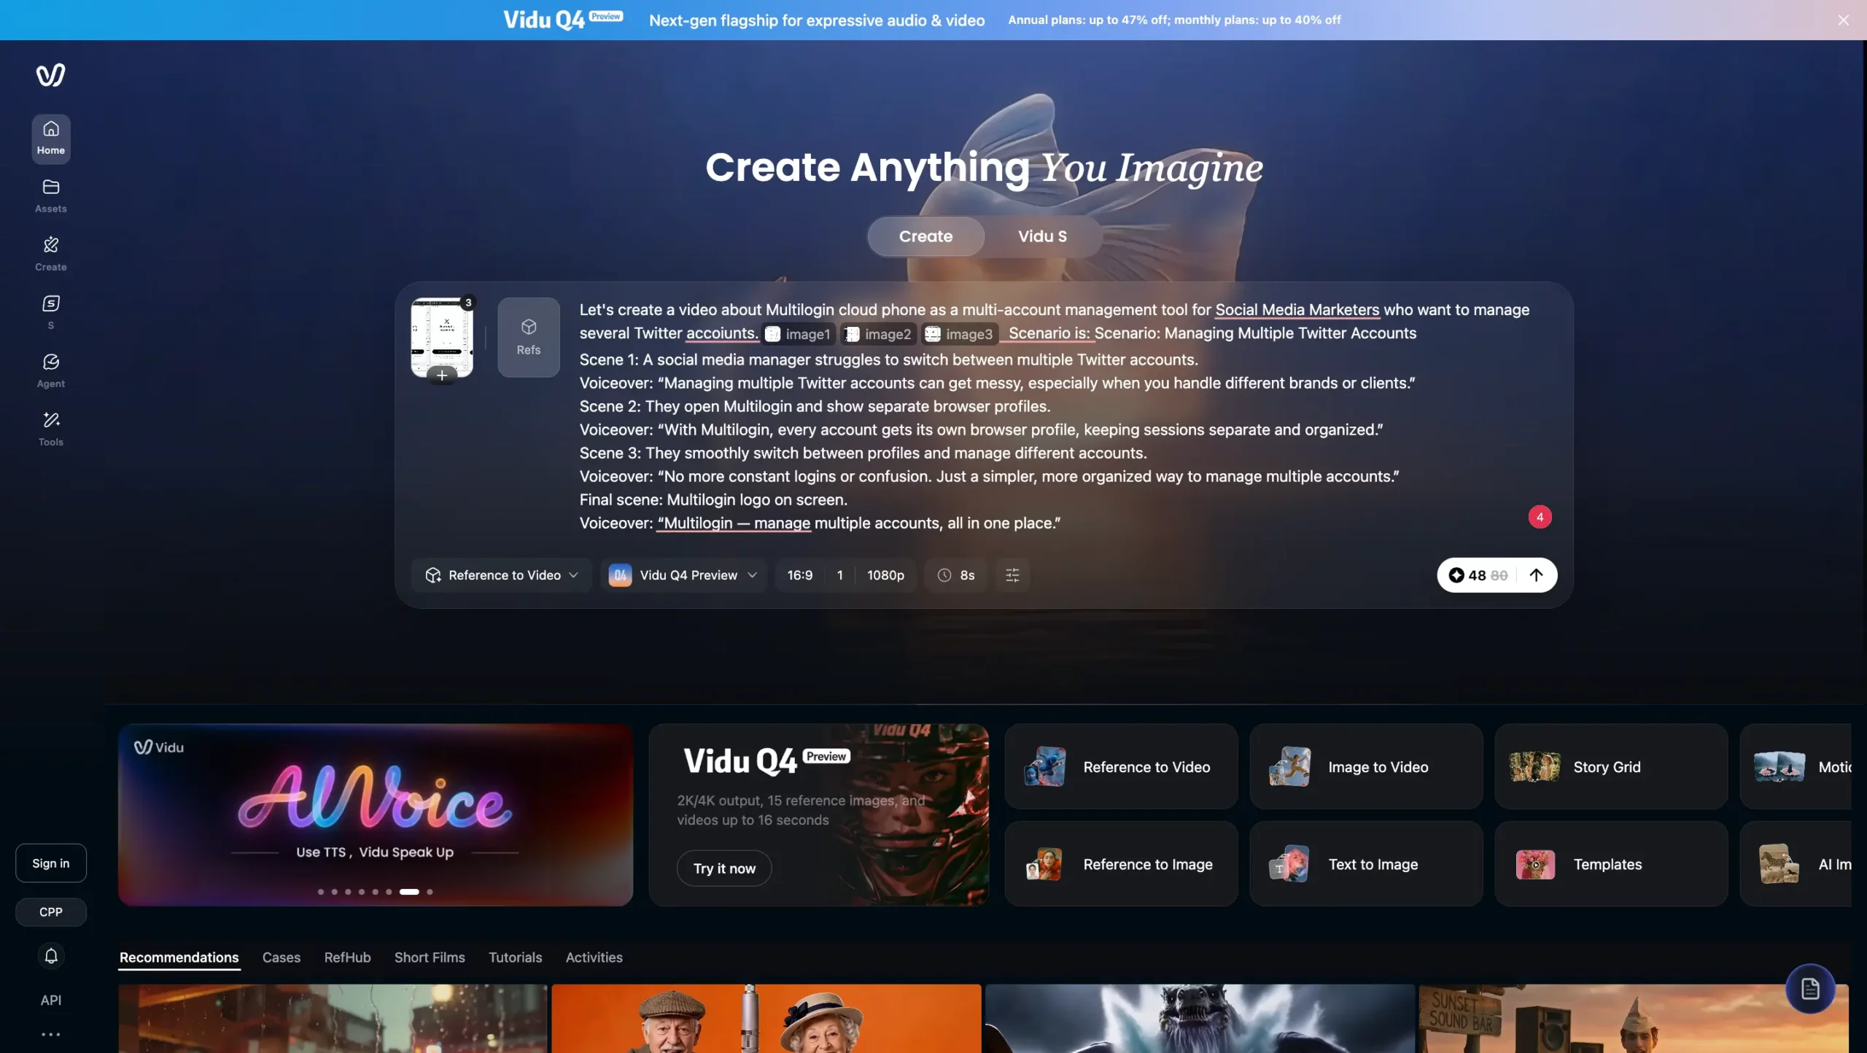Open the Story Grid card
Image resolution: width=1867 pixels, height=1053 pixels.
tap(1611, 766)
